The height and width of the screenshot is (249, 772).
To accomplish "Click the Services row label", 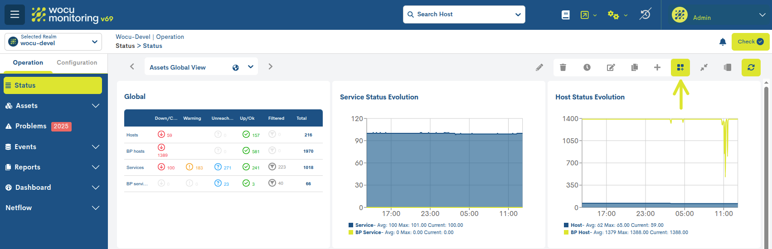I will [135, 168].
